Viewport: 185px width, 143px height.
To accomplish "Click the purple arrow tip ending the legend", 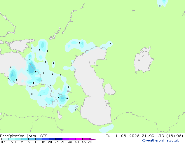I will [92, 139].
